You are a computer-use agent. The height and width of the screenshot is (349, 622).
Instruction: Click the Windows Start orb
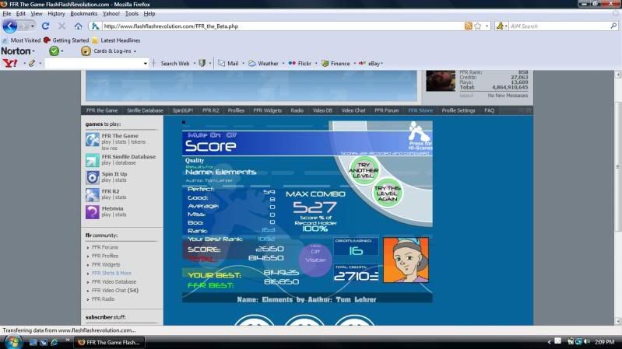point(13,341)
